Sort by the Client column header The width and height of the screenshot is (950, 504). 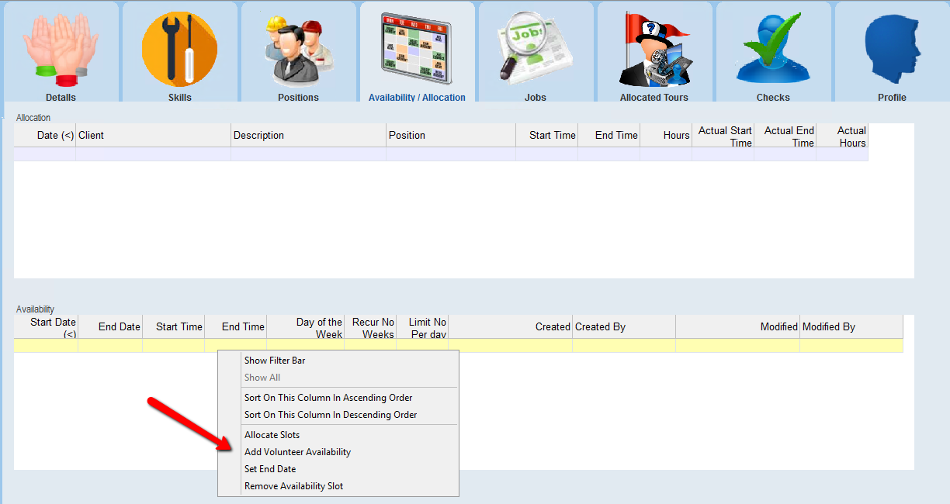point(153,136)
